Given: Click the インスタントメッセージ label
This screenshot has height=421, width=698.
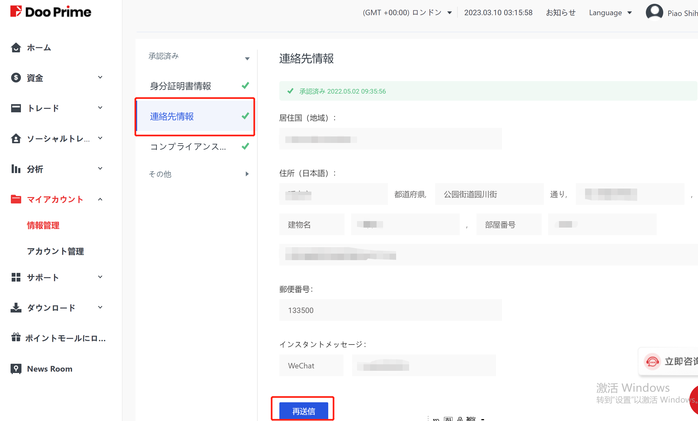Looking at the screenshot, I should [323, 344].
